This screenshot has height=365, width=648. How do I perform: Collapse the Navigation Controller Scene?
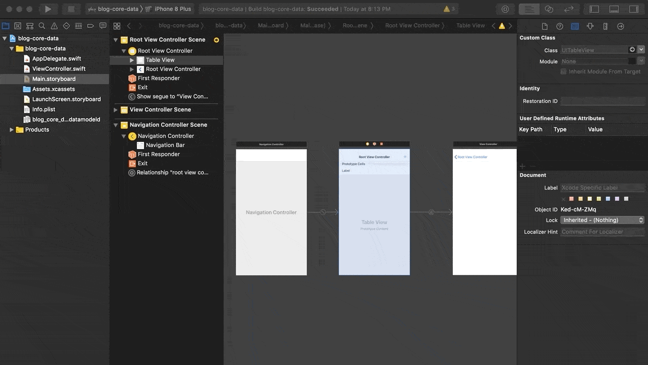tap(116, 125)
